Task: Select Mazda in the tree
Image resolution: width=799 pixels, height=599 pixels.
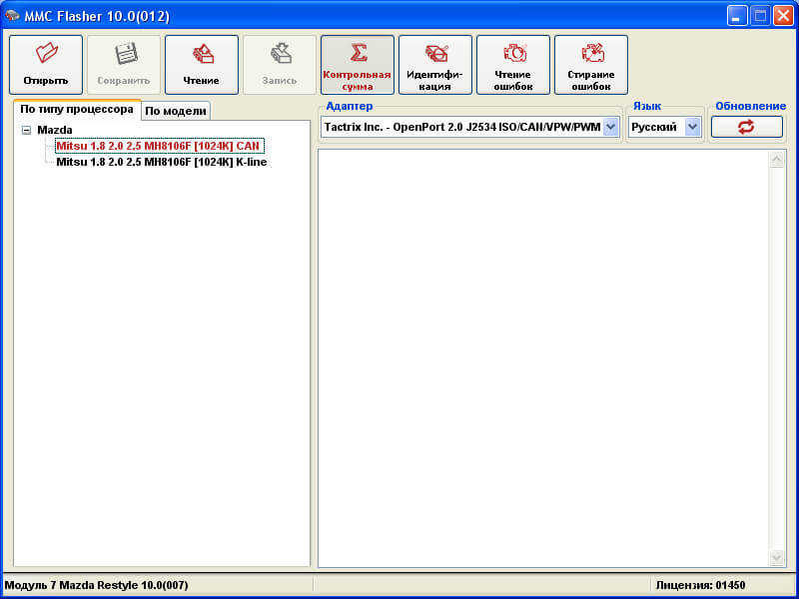Action: [x=55, y=130]
